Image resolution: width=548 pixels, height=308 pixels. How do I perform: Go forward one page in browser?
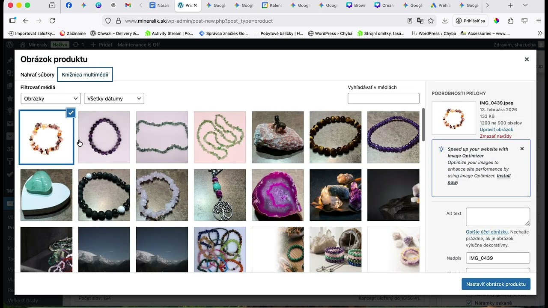click(39, 21)
